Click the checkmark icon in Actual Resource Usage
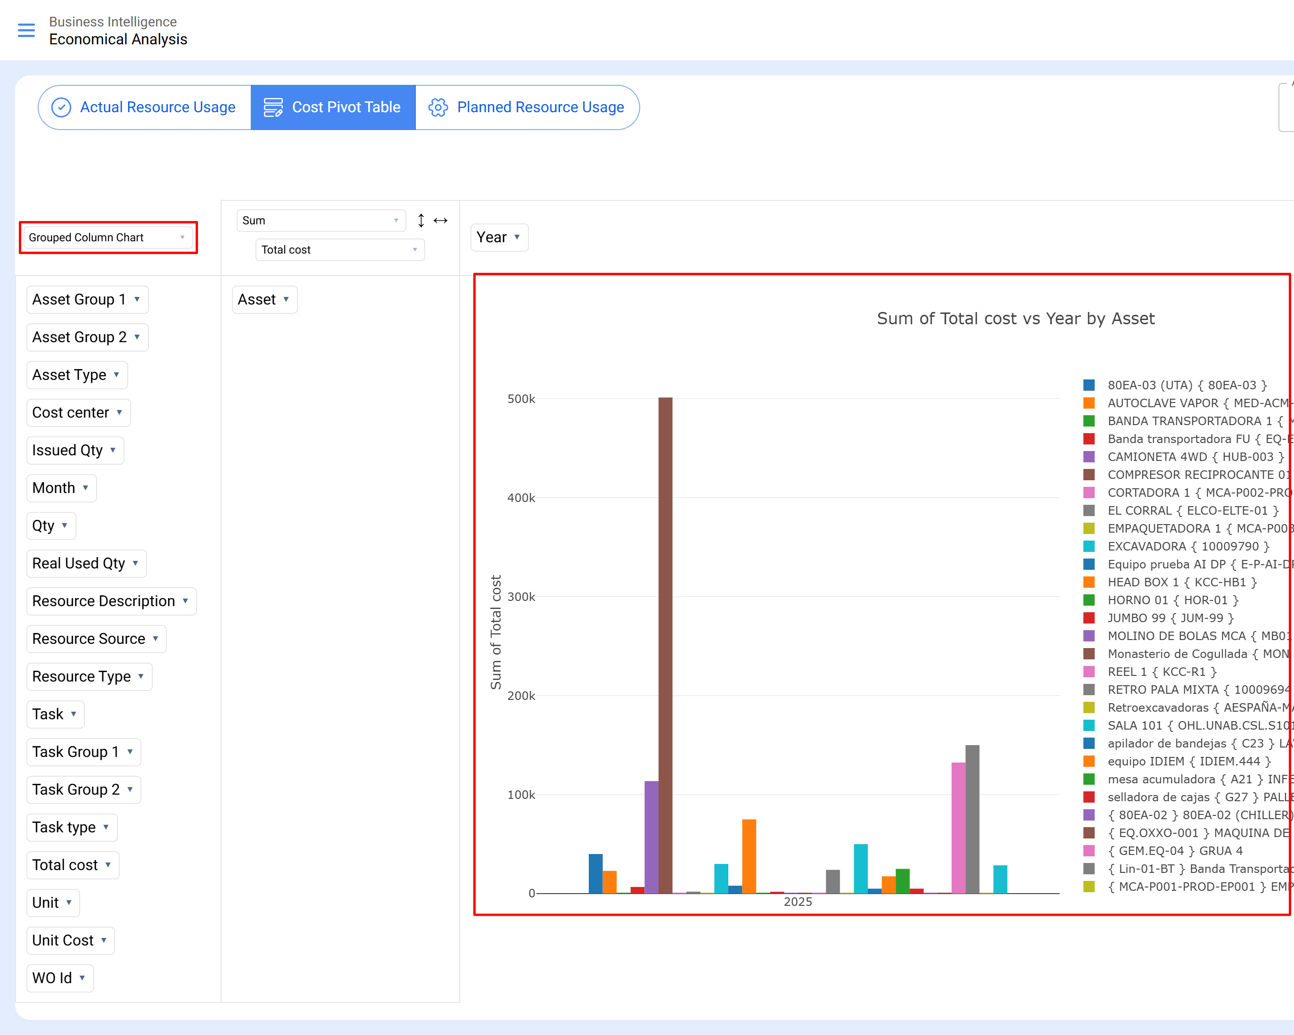The height and width of the screenshot is (1035, 1294). [x=61, y=107]
